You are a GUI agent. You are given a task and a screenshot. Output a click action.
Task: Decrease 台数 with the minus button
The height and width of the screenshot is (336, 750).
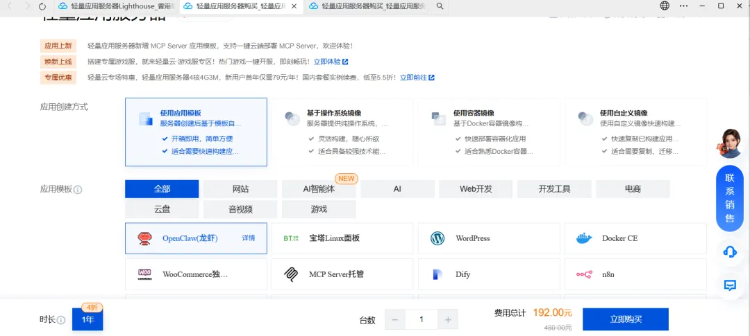[x=395, y=319]
